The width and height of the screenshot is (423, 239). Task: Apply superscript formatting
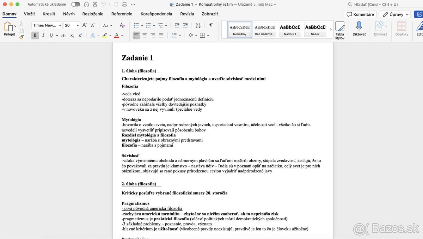pyautogui.click(x=80, y=35)
